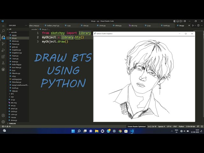
Task: Show the Explorer view in activity bar
Action: pyautogui.click(x=3, y=37)
